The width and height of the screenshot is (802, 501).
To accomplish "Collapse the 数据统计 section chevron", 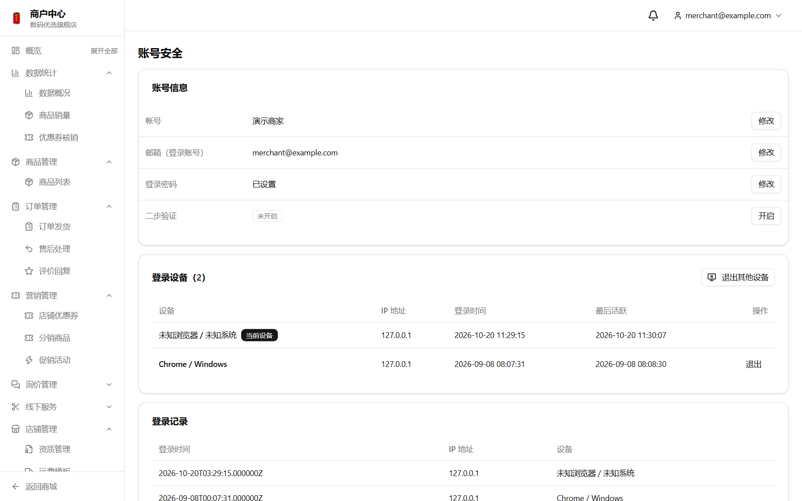I will [109, 73].
